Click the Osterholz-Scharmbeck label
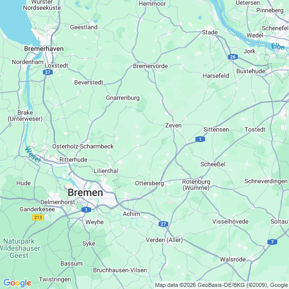The height and width of the screenshot is (289, 289). (x=83, y=146)
